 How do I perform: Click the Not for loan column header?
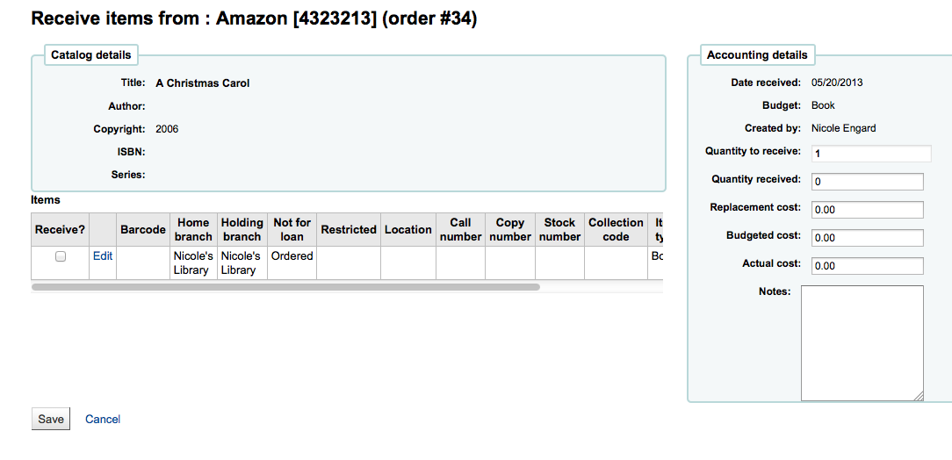292,230
